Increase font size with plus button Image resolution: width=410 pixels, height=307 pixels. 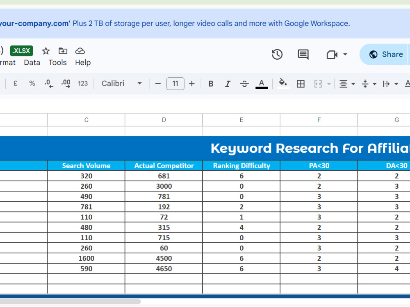191,84
